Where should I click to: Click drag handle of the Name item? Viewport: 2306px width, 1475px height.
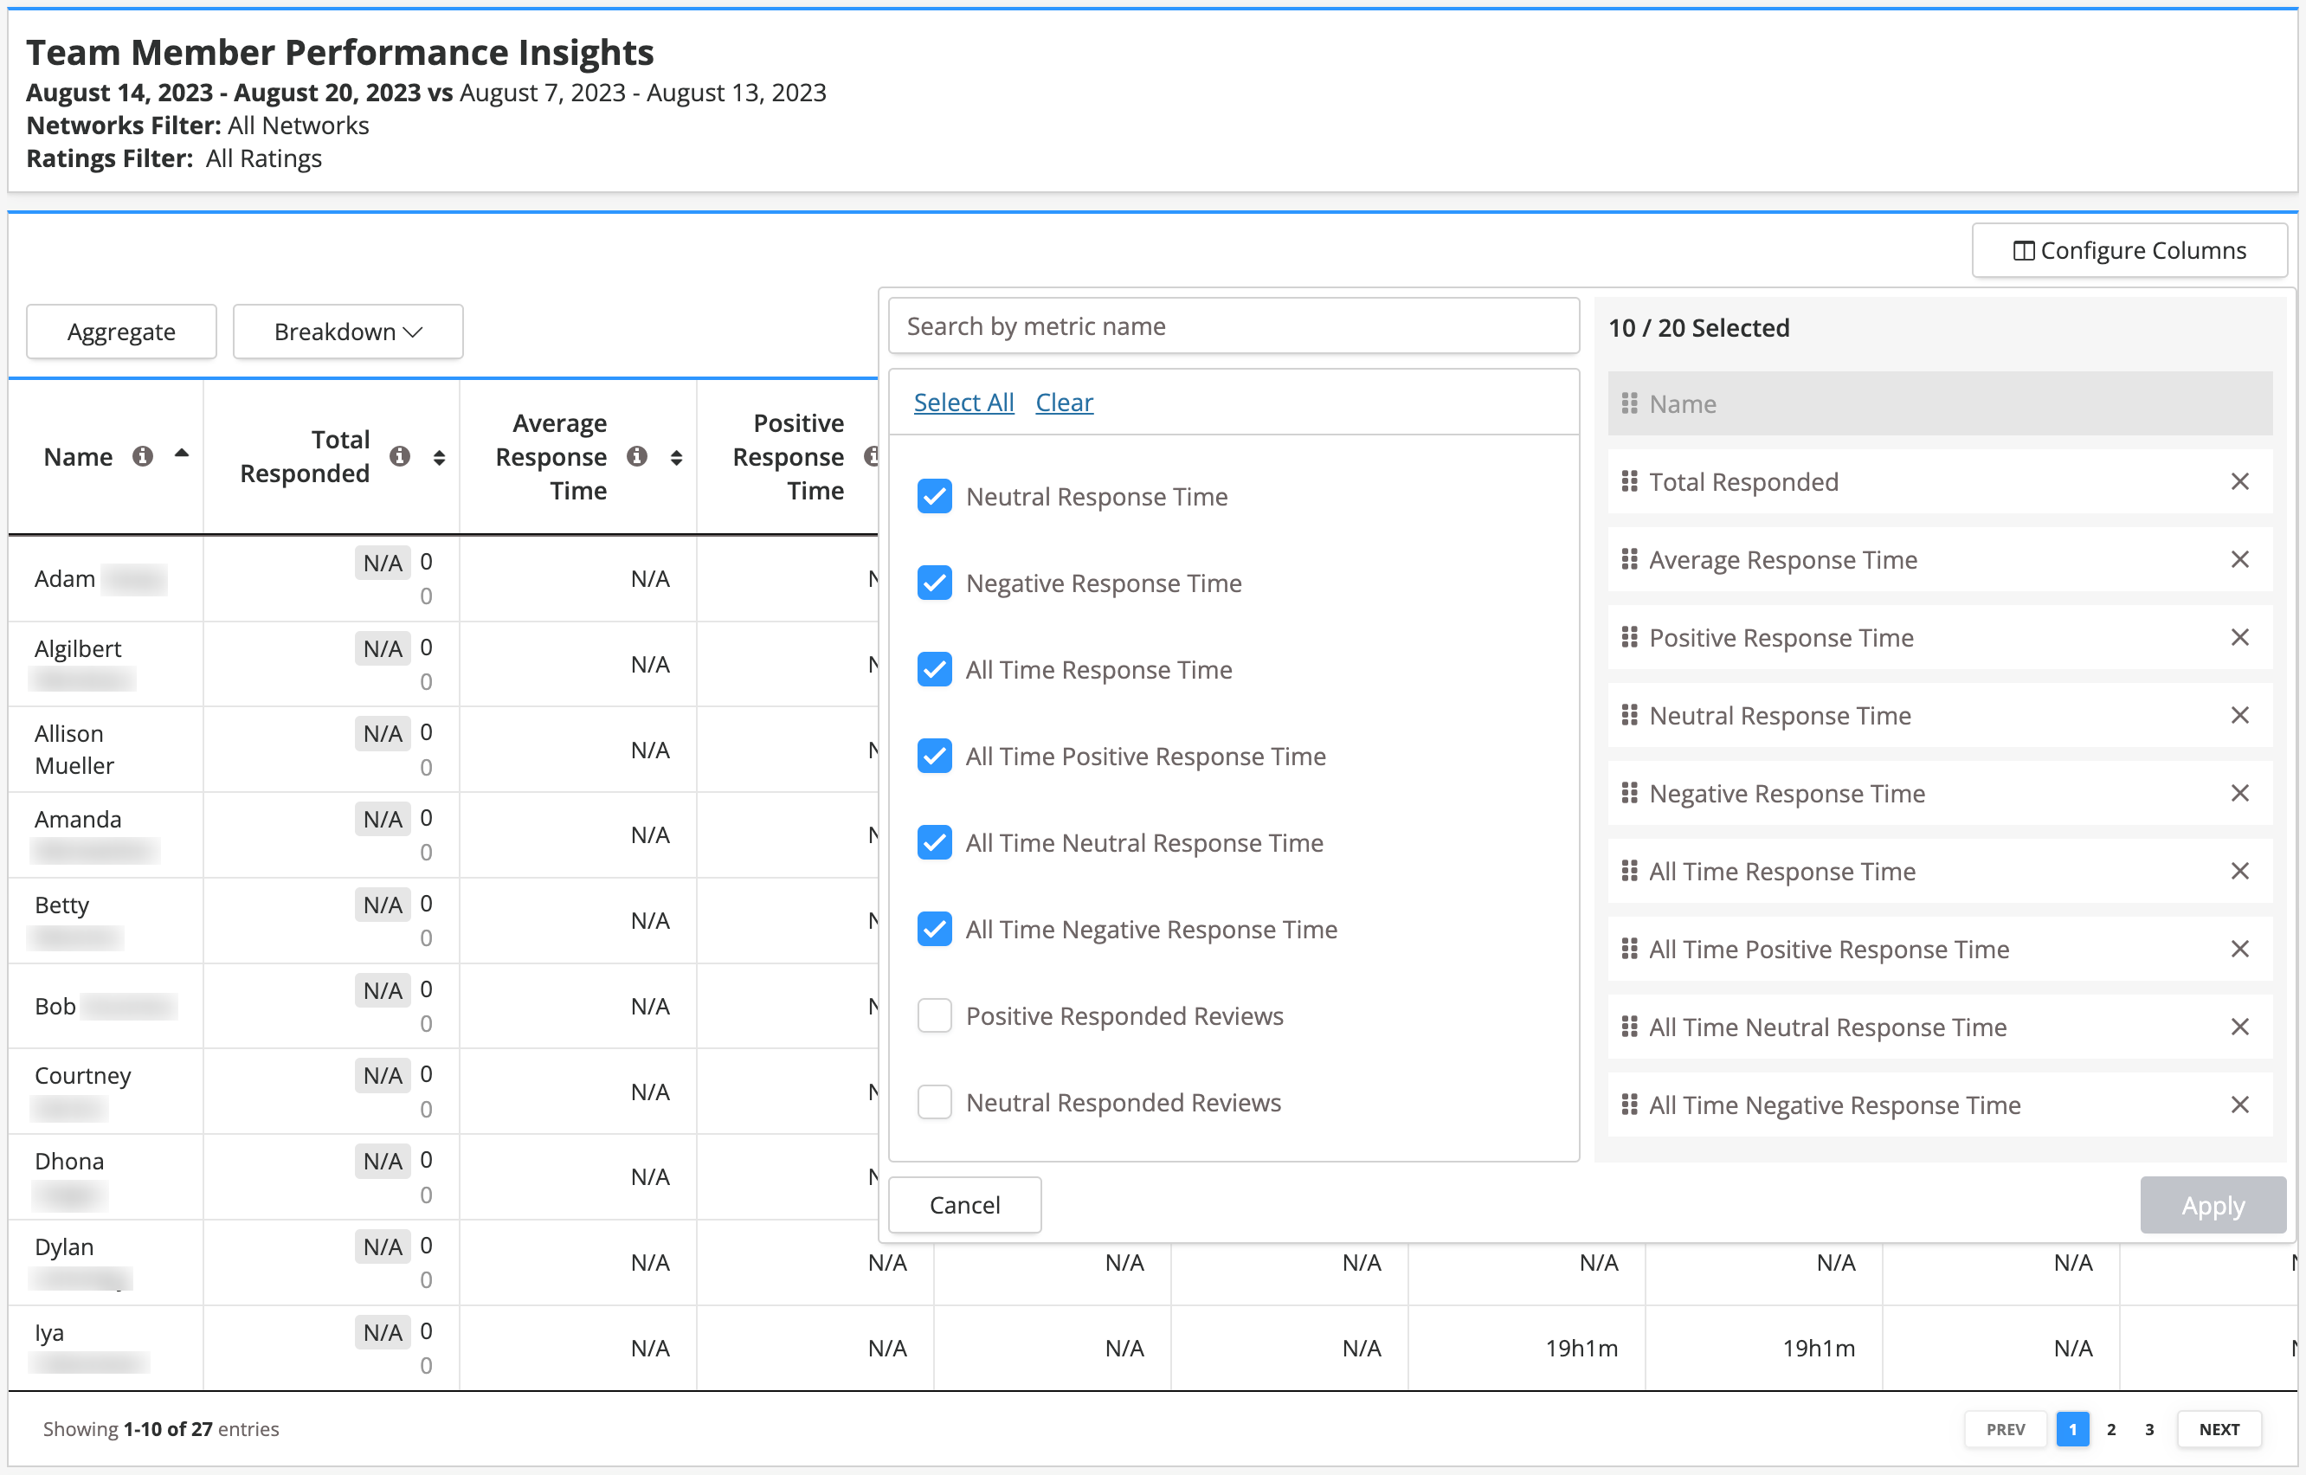(1629, 404)
